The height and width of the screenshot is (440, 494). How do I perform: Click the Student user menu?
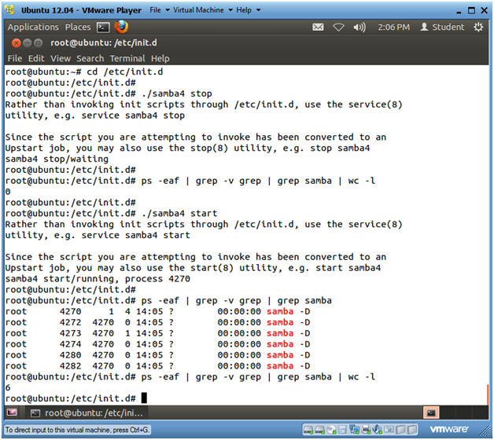(442, 27)
